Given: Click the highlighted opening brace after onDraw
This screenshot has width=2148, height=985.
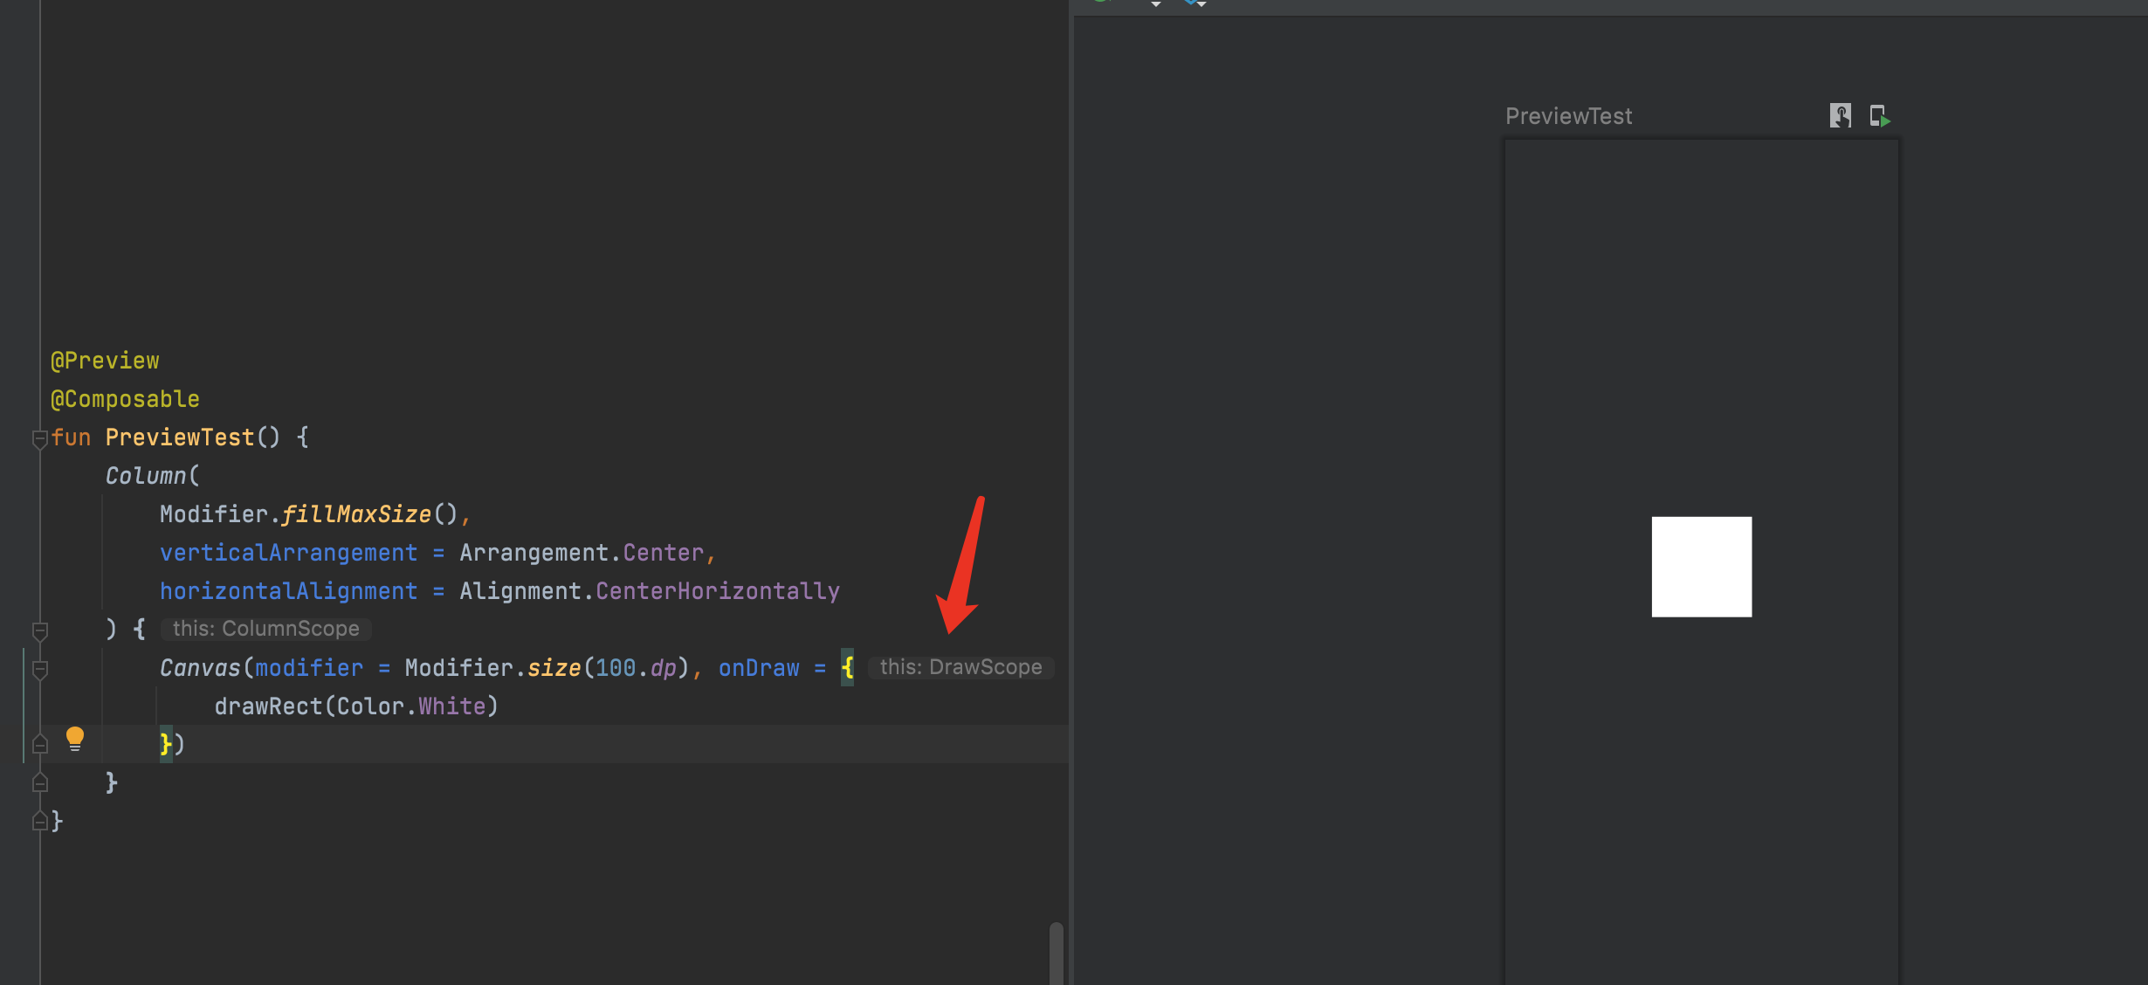Looking at the screenshot, I should click(x=847, y=668).
